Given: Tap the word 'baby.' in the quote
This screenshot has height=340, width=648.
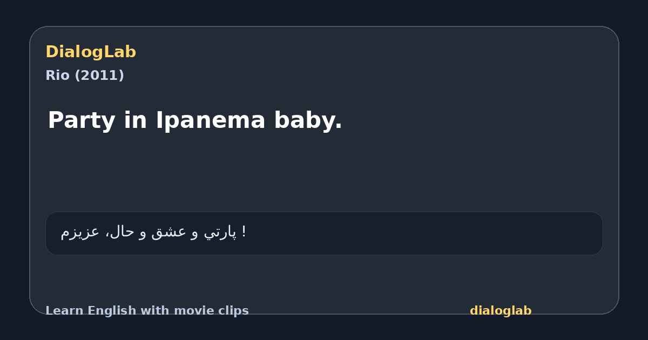Looking at the screenshot, I should (x=308, y=120).
